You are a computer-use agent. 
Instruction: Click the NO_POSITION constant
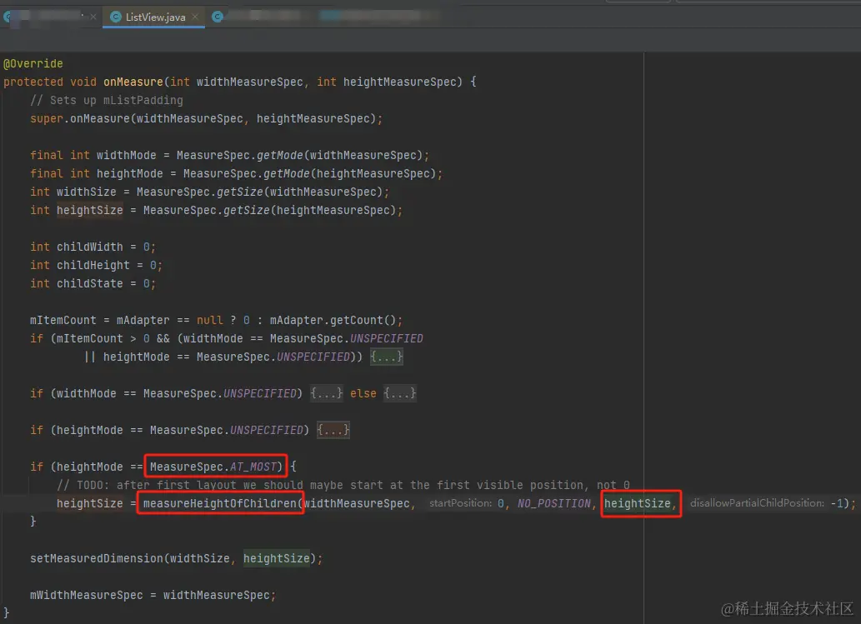click(553, 503)
